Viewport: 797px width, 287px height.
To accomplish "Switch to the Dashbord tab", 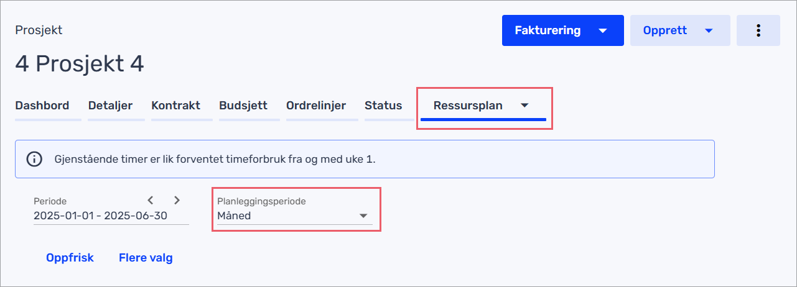I will point(42,106).
